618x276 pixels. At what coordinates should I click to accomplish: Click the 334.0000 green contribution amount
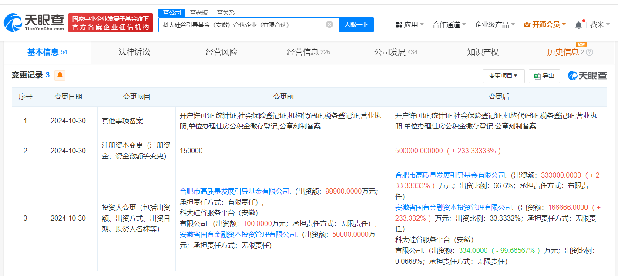click(473, 251)
